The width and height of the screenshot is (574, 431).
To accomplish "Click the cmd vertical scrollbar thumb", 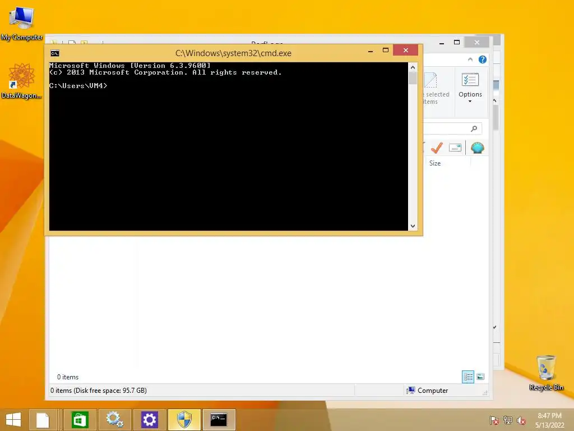I will point(413,79).
